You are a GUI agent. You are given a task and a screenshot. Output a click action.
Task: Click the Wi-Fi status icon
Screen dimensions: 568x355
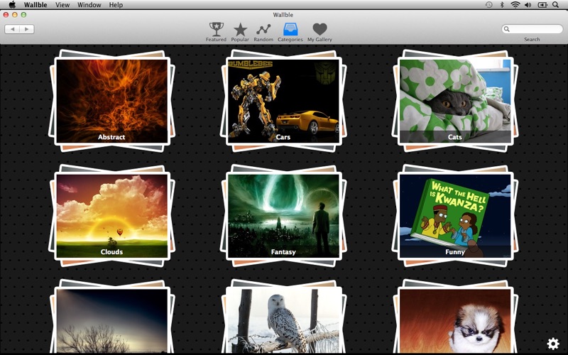[x=515, y=5]
